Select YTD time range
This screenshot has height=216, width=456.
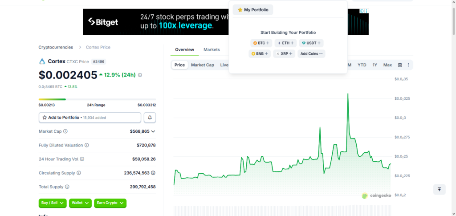click(362, 65)
